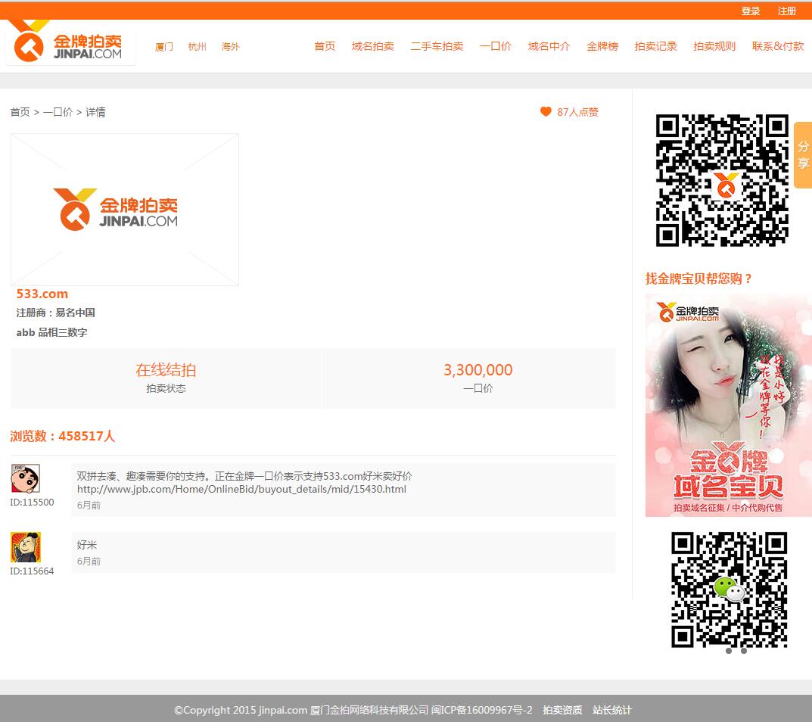Click the Jinpai.com logo in header

(x=70, y=43)
